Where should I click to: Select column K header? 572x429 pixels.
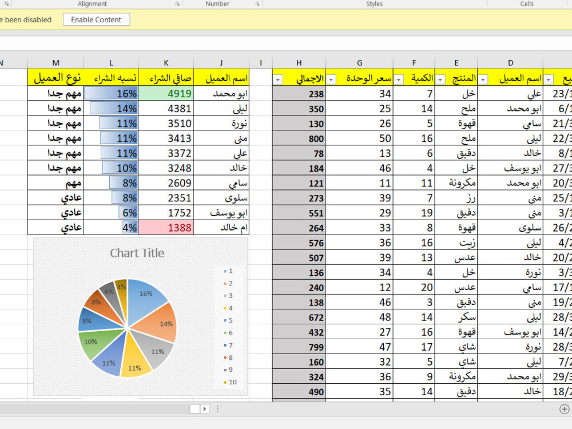[x=166, y=63]
